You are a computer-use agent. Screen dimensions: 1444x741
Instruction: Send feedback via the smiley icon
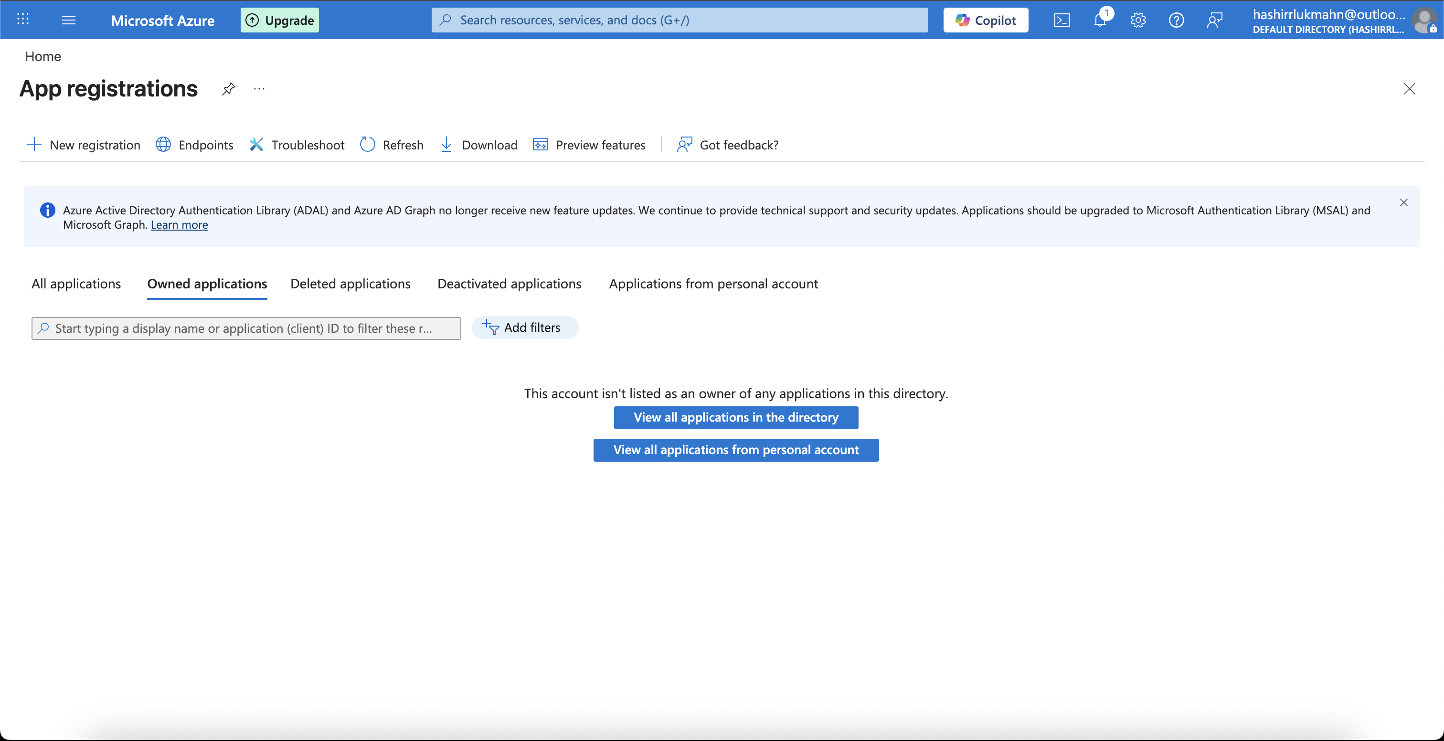point(1215,20)
